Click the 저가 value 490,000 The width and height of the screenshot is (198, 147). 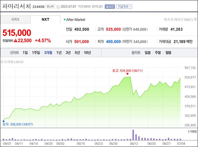(x=113, y=42)
